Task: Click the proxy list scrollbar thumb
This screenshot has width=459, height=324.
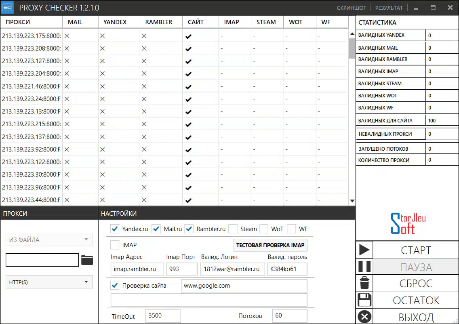Action: (x=352, y=48)
